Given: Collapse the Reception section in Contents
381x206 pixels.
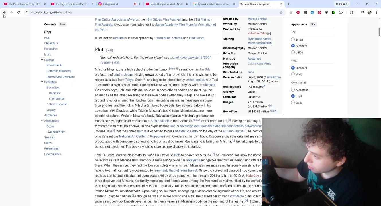Looking at the screenshot, I should [x=42, y=82].
